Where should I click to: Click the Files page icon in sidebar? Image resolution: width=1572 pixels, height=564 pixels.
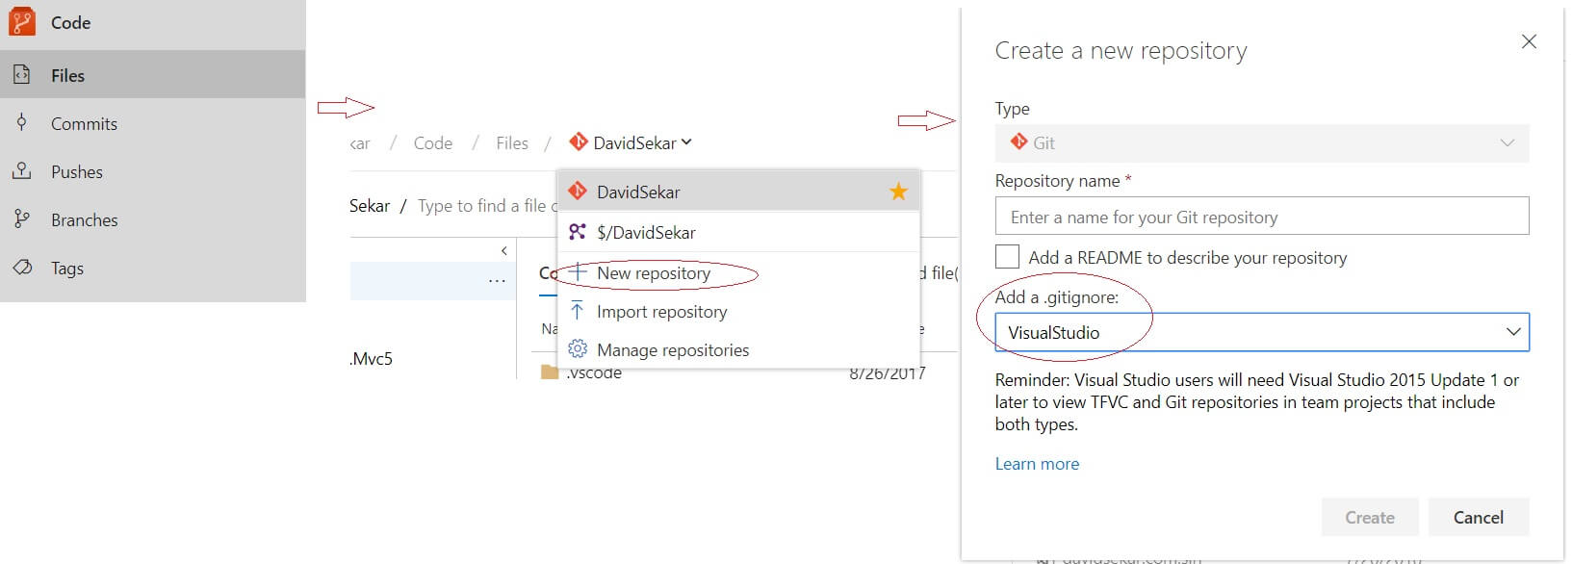click(x=21, y=74)
